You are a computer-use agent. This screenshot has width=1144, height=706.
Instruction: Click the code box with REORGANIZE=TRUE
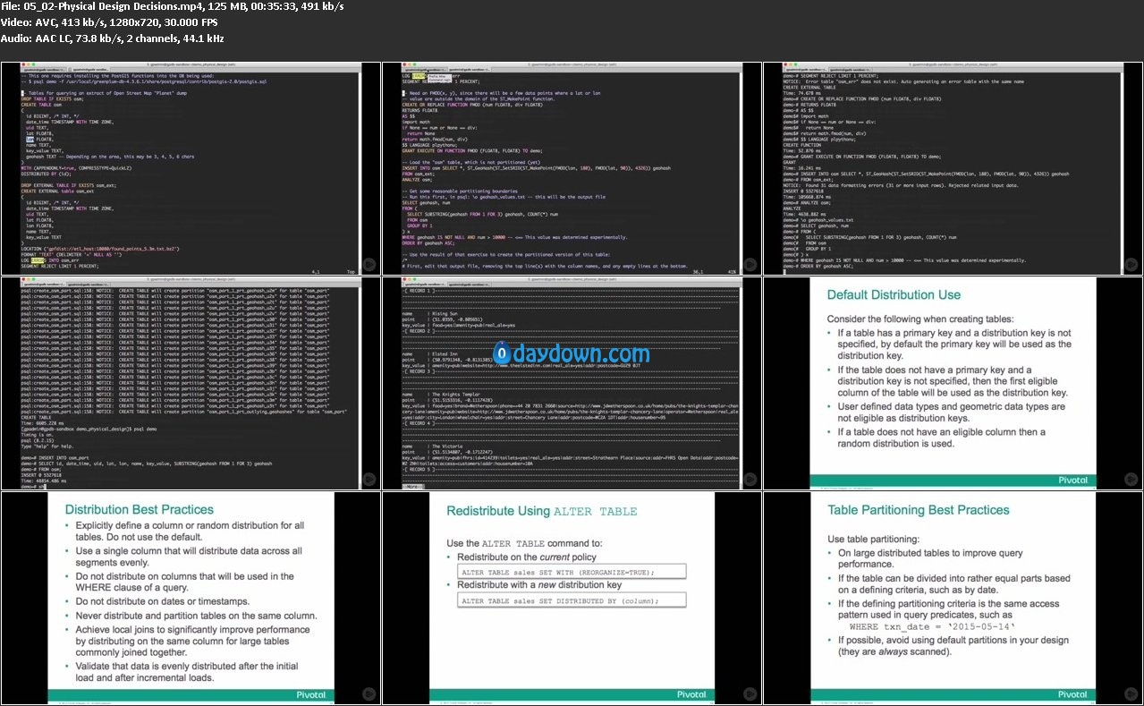point(571,571)
